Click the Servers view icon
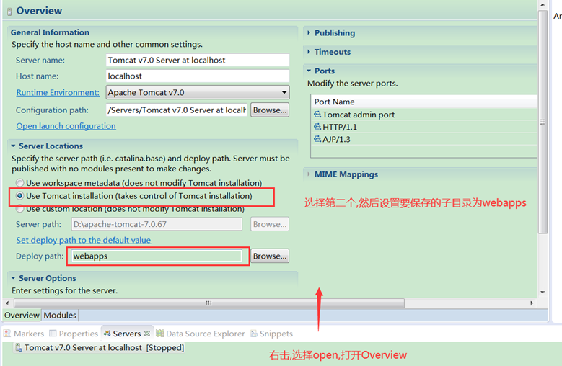562x366 pixels. 107,334
